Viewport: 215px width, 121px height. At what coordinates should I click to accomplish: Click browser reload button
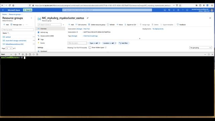pos(10,5)
